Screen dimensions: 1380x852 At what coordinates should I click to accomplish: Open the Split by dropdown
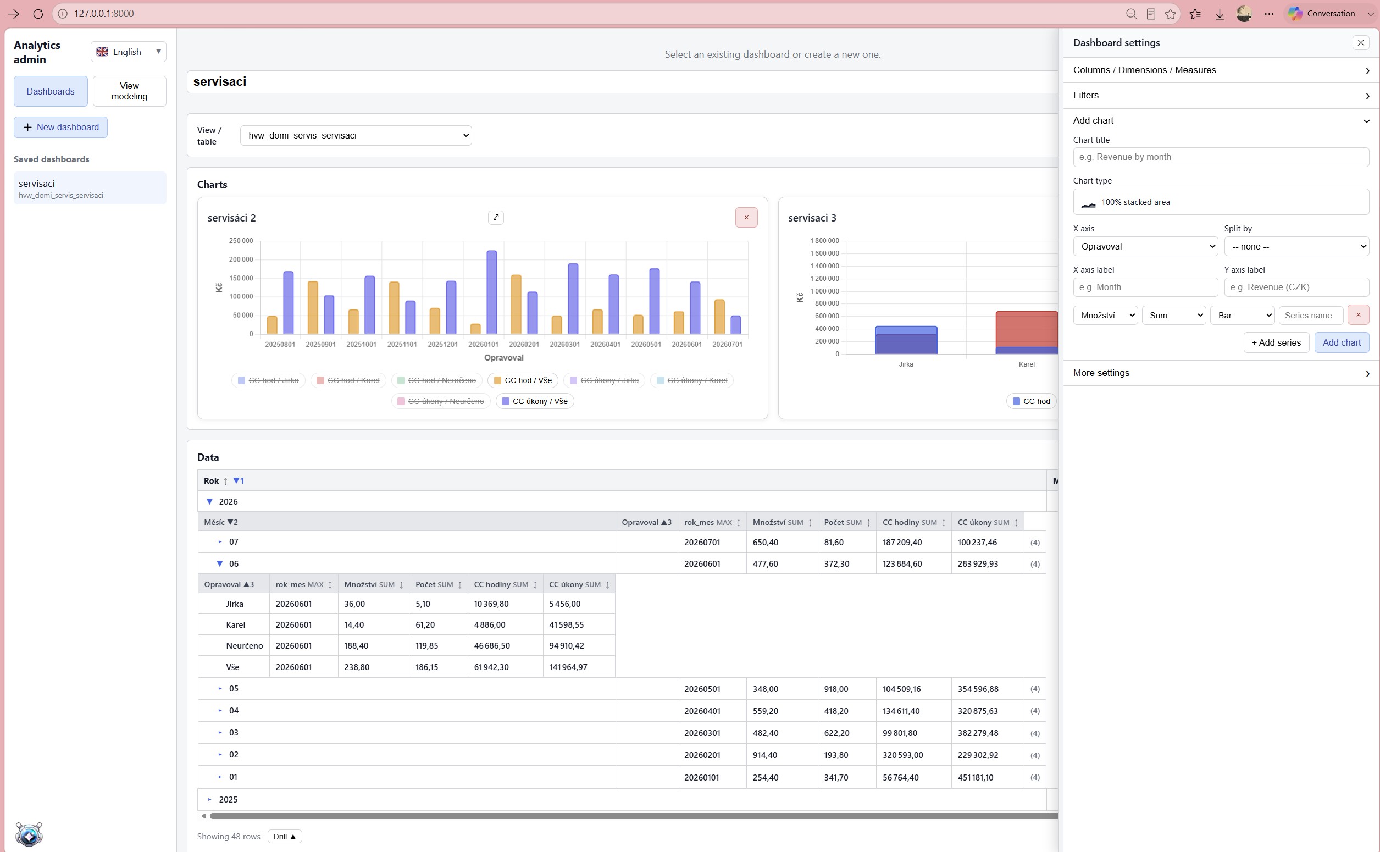pos(1296,246)
